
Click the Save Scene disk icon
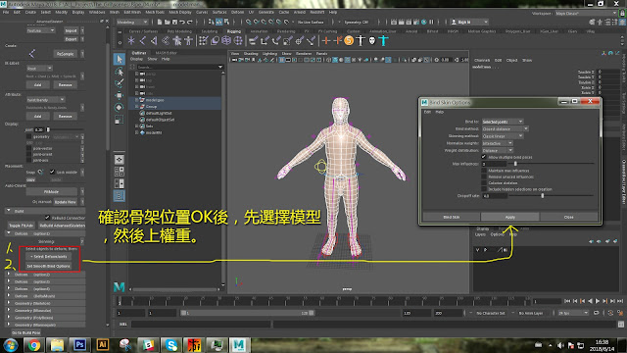(x=174, y=22)
